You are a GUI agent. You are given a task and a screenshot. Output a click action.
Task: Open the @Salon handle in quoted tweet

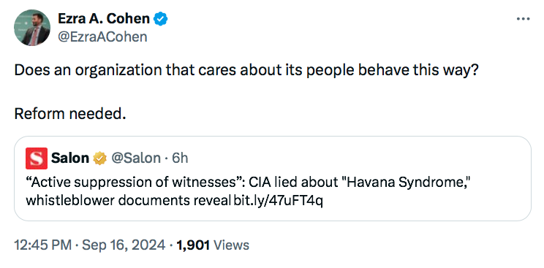click(x=136, y=158)
